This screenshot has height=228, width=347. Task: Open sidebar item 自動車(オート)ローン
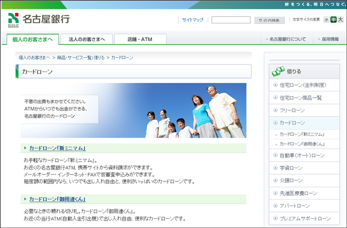coord(304,155)
